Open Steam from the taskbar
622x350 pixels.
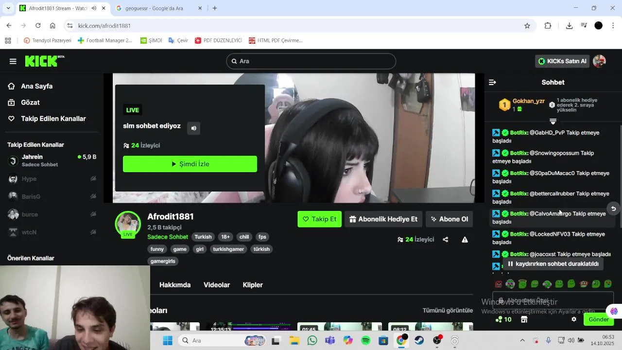[x=419, y=341]
